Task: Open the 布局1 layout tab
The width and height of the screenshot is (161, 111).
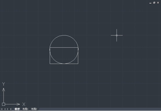Action: point(25,109)
